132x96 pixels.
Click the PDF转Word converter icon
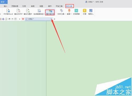pyautogui.click(x=8, y=11)
